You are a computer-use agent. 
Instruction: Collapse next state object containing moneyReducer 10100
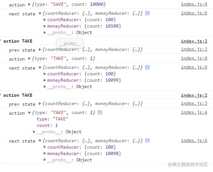pos(40,13)
